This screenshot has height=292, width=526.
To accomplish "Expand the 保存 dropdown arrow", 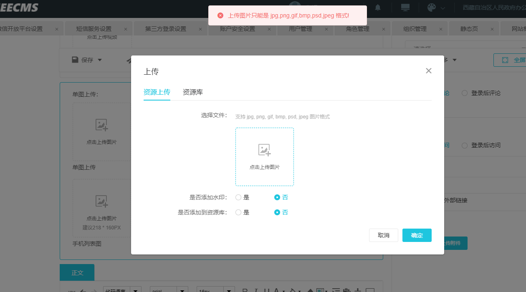I will coord(100,60).
